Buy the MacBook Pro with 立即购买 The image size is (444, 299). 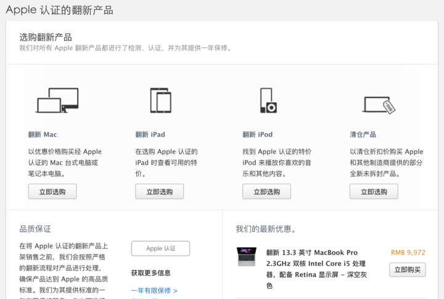[x=407, y=270]
